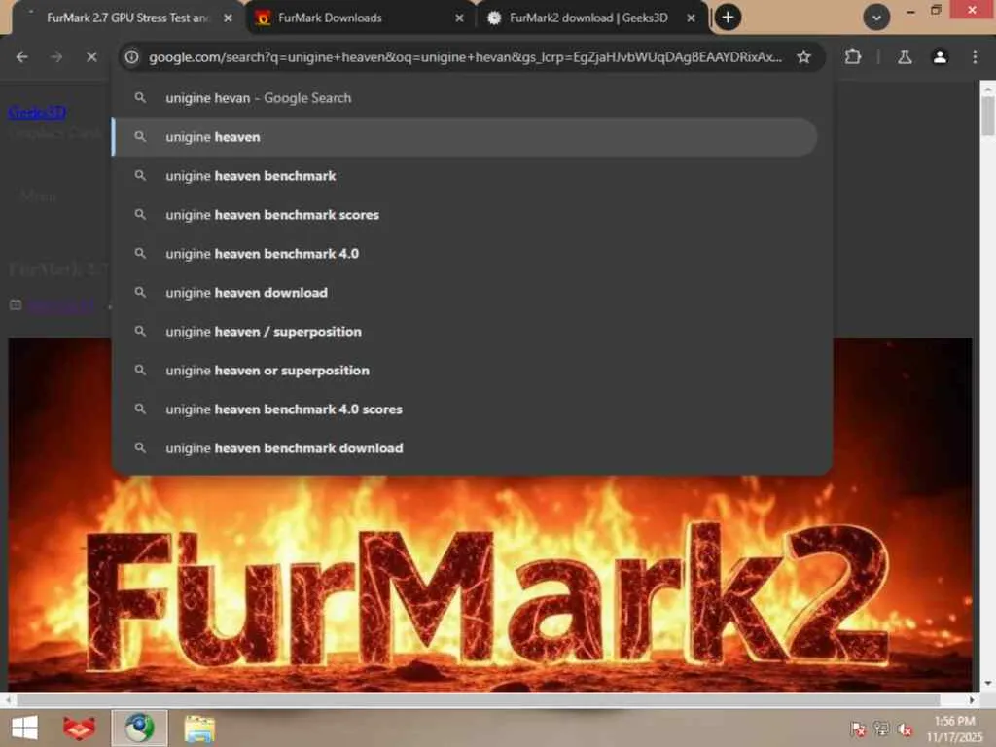The image size is (996, 747).
Task: Open the Extensions puzzle icon
Action: (852, 57)
